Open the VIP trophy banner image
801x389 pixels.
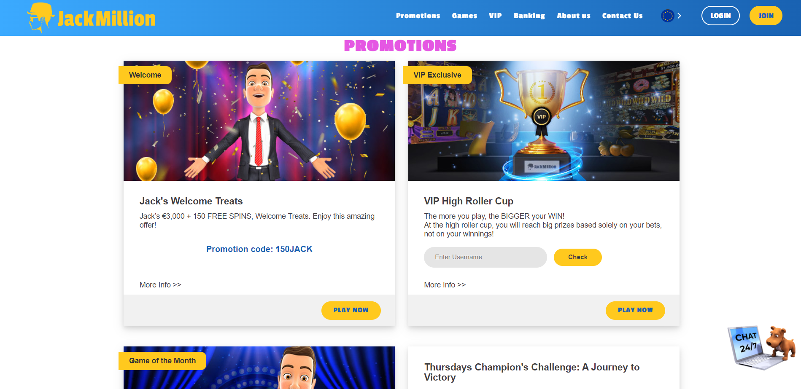coord(544,121)
